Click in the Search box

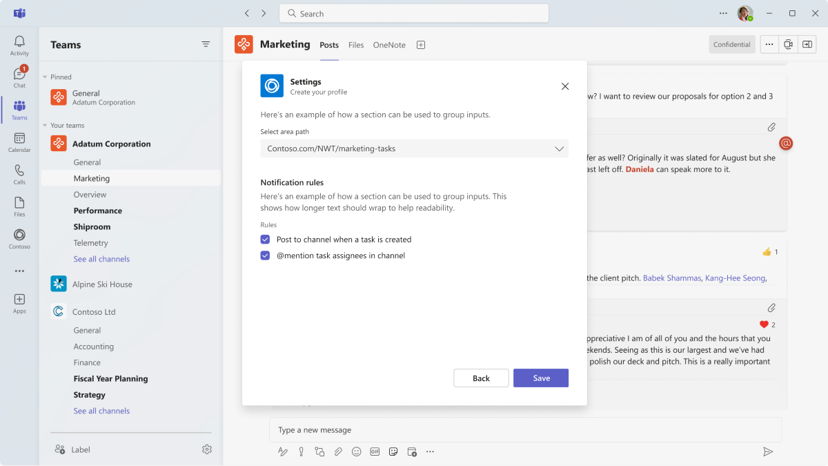(x=414, y=13)
